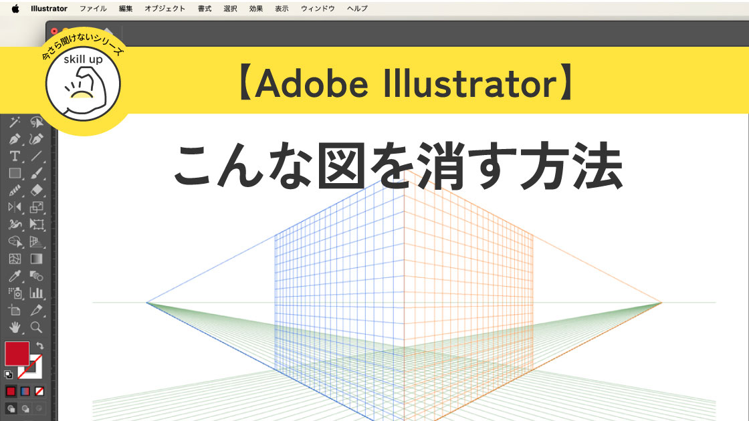This screenshot has width=749, height=421.
Task: Open the オブジェクト menu
Action: 165,9
